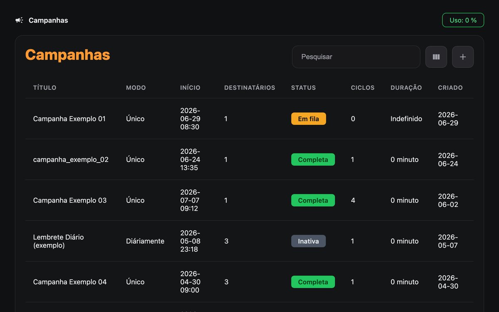Click start date 2026-04-30 09:00
Viewport: 499px width, 312px height.
[190, 282]
